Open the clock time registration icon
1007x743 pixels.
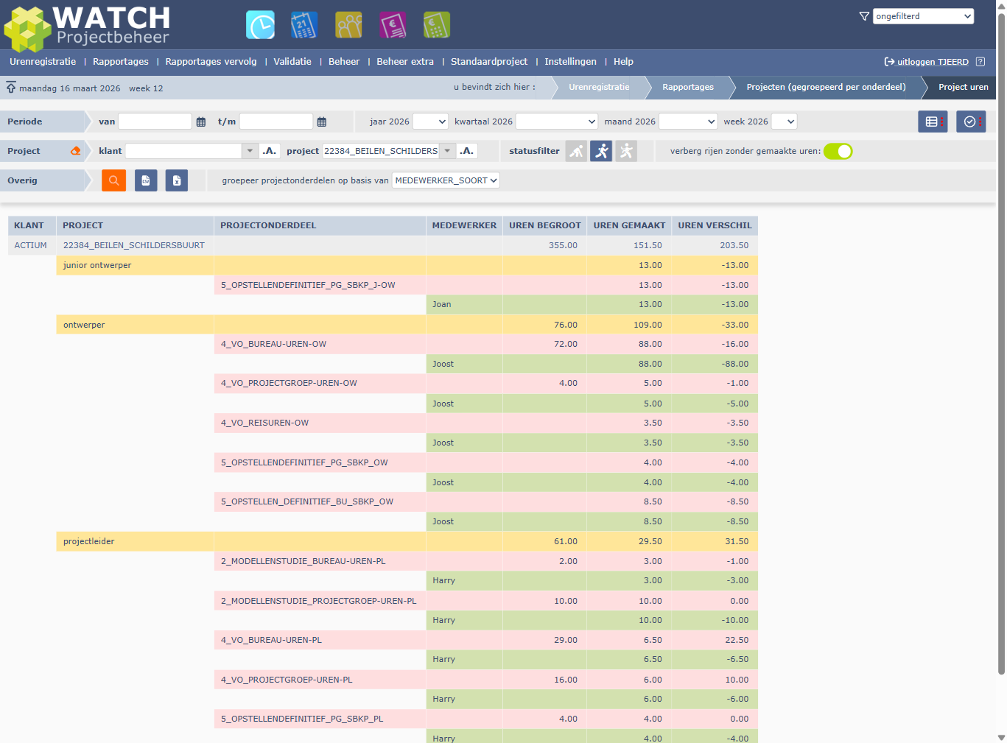(x=260, y=25)
